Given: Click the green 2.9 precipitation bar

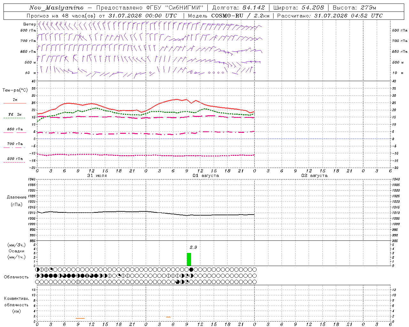Looking at the screenshot, I should pos(189,259).
